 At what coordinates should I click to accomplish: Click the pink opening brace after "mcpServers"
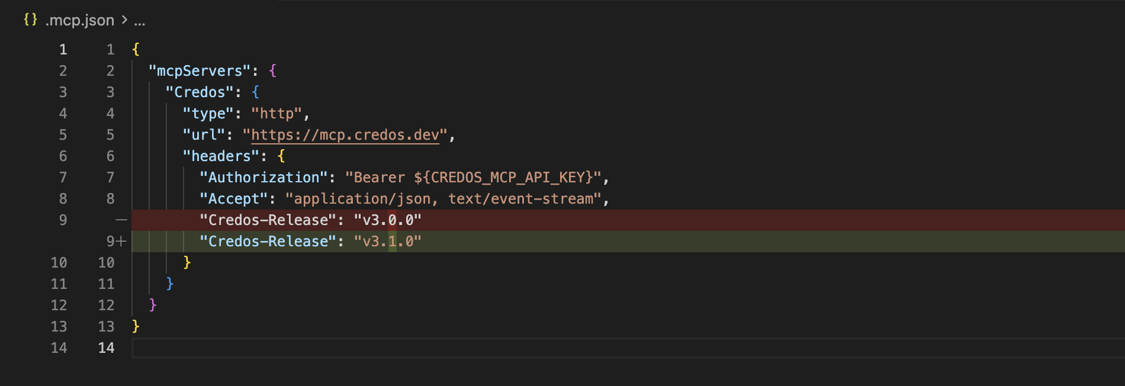[272, 71]
